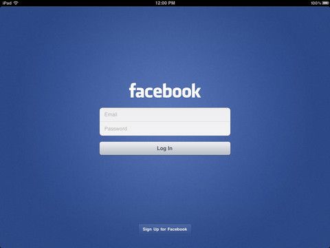
Task: Tap the battery icon in status bar
Action: [x=325, y=3]
